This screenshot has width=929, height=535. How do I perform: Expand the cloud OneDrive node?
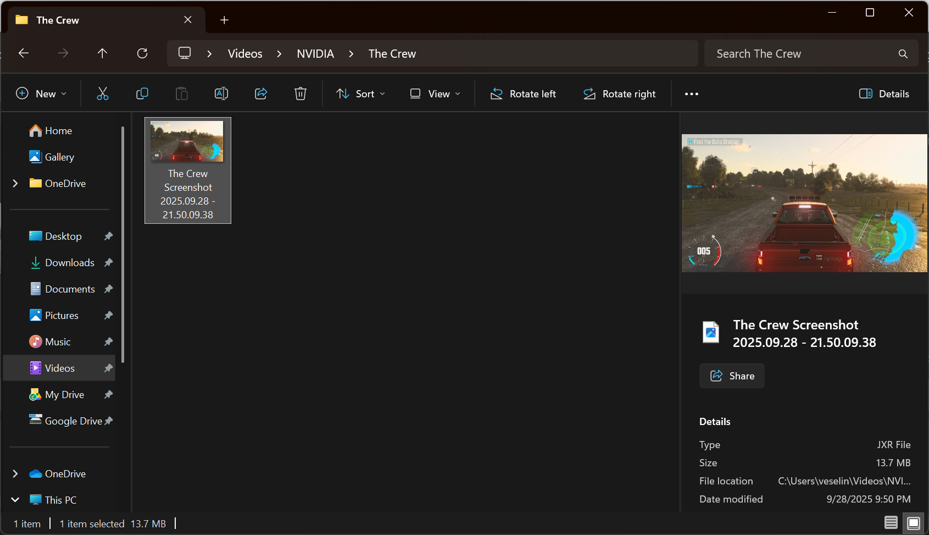15,474
